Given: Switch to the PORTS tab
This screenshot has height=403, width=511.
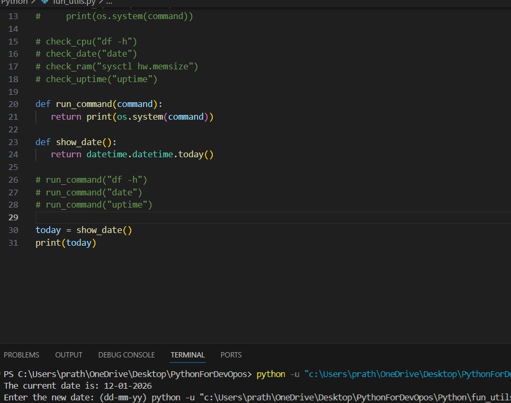Looking at the screenshot, I should pos(231,355).
